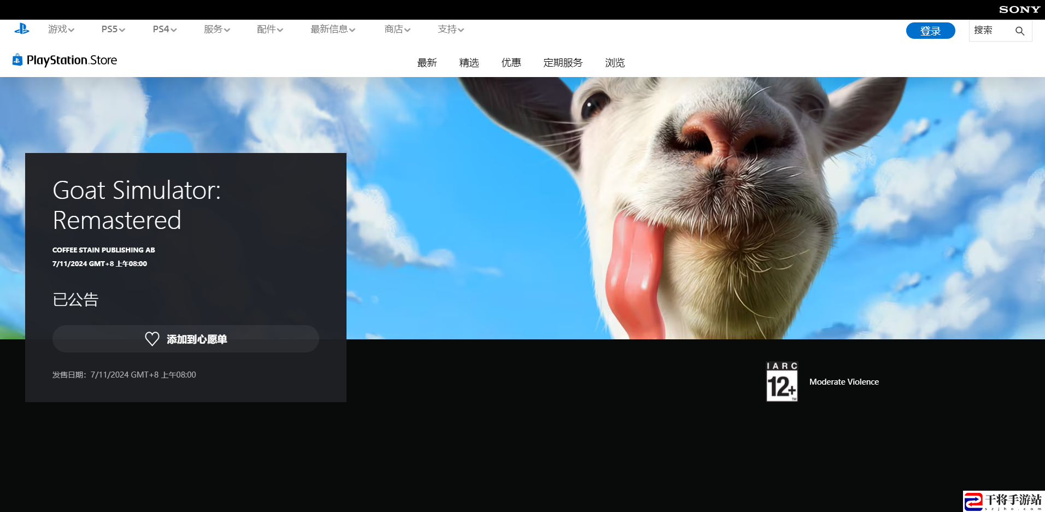This screenshot has width=1045, height=512.
Task: Expand the PS4 dropdown menu
Action: [165, 29]
